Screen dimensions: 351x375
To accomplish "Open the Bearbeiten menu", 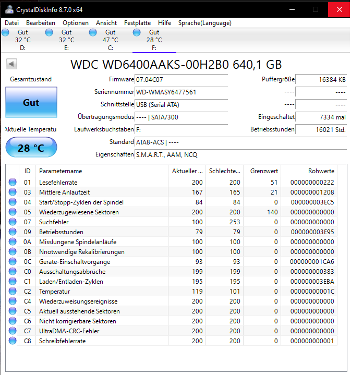I will click(41, 23).
